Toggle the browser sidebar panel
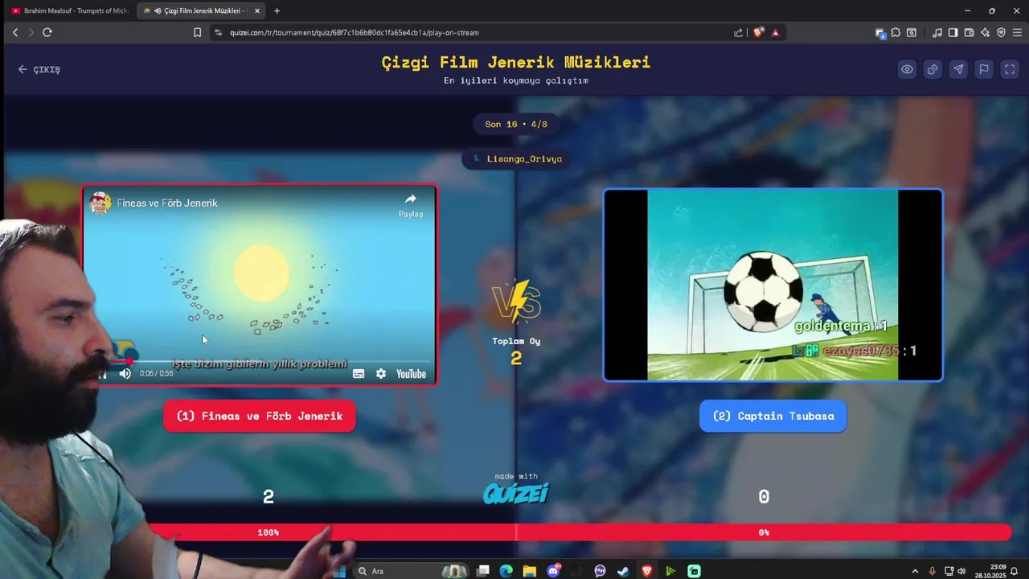 [x=953, y=32]
